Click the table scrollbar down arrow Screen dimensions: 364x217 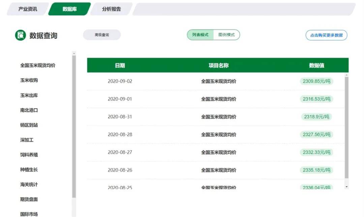coord(346,187)
